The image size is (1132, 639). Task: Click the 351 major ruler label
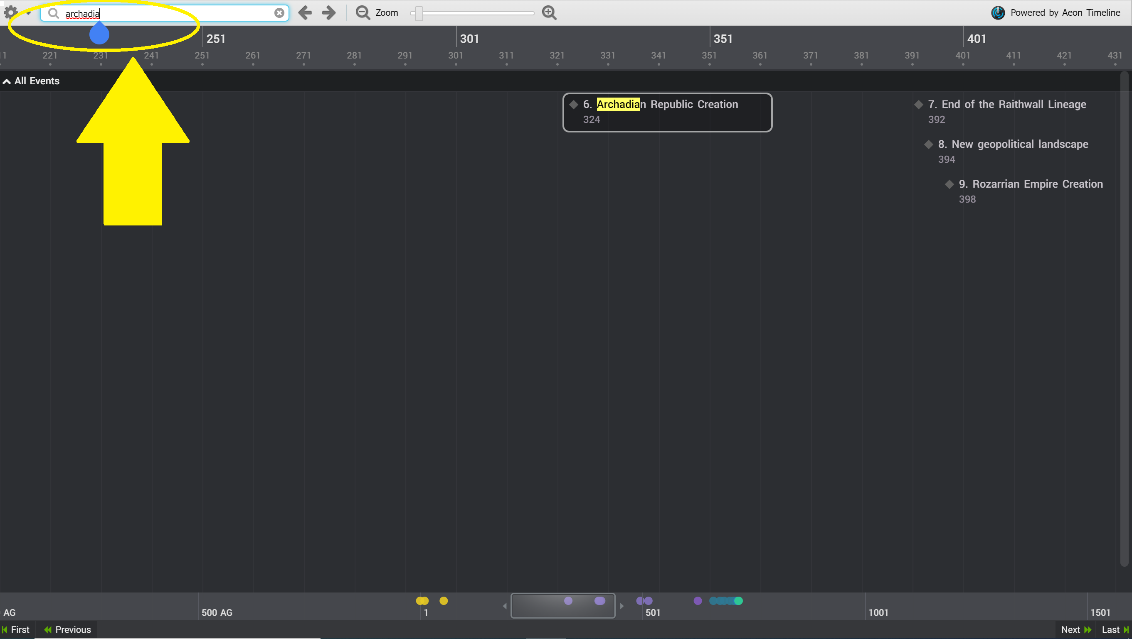pos(723,39)
